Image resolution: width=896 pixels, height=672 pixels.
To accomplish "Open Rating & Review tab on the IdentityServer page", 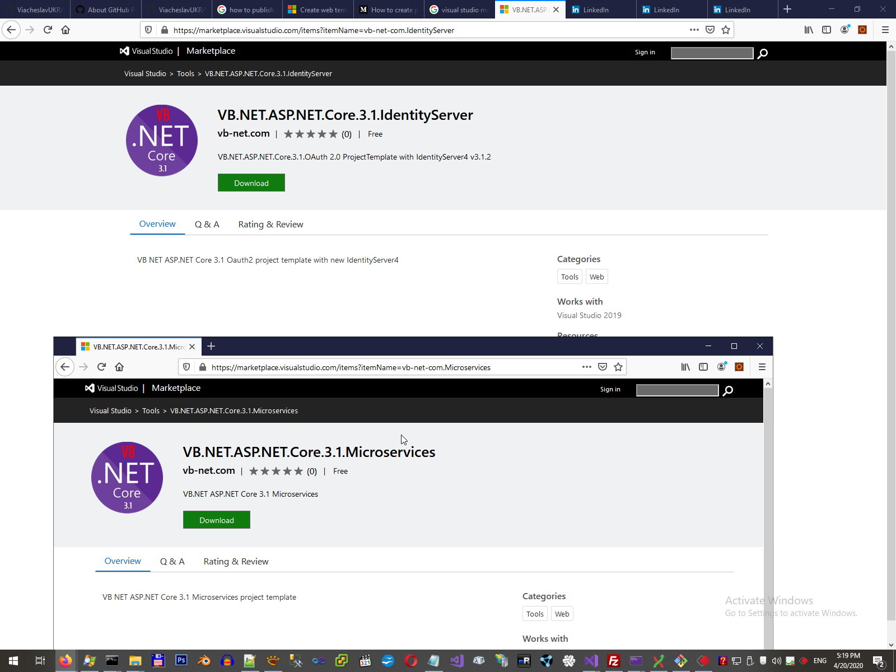I will [x=270, y=225].
